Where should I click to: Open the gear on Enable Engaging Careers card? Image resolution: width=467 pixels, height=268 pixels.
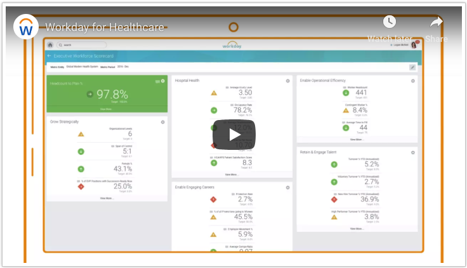tap(287, 188)
